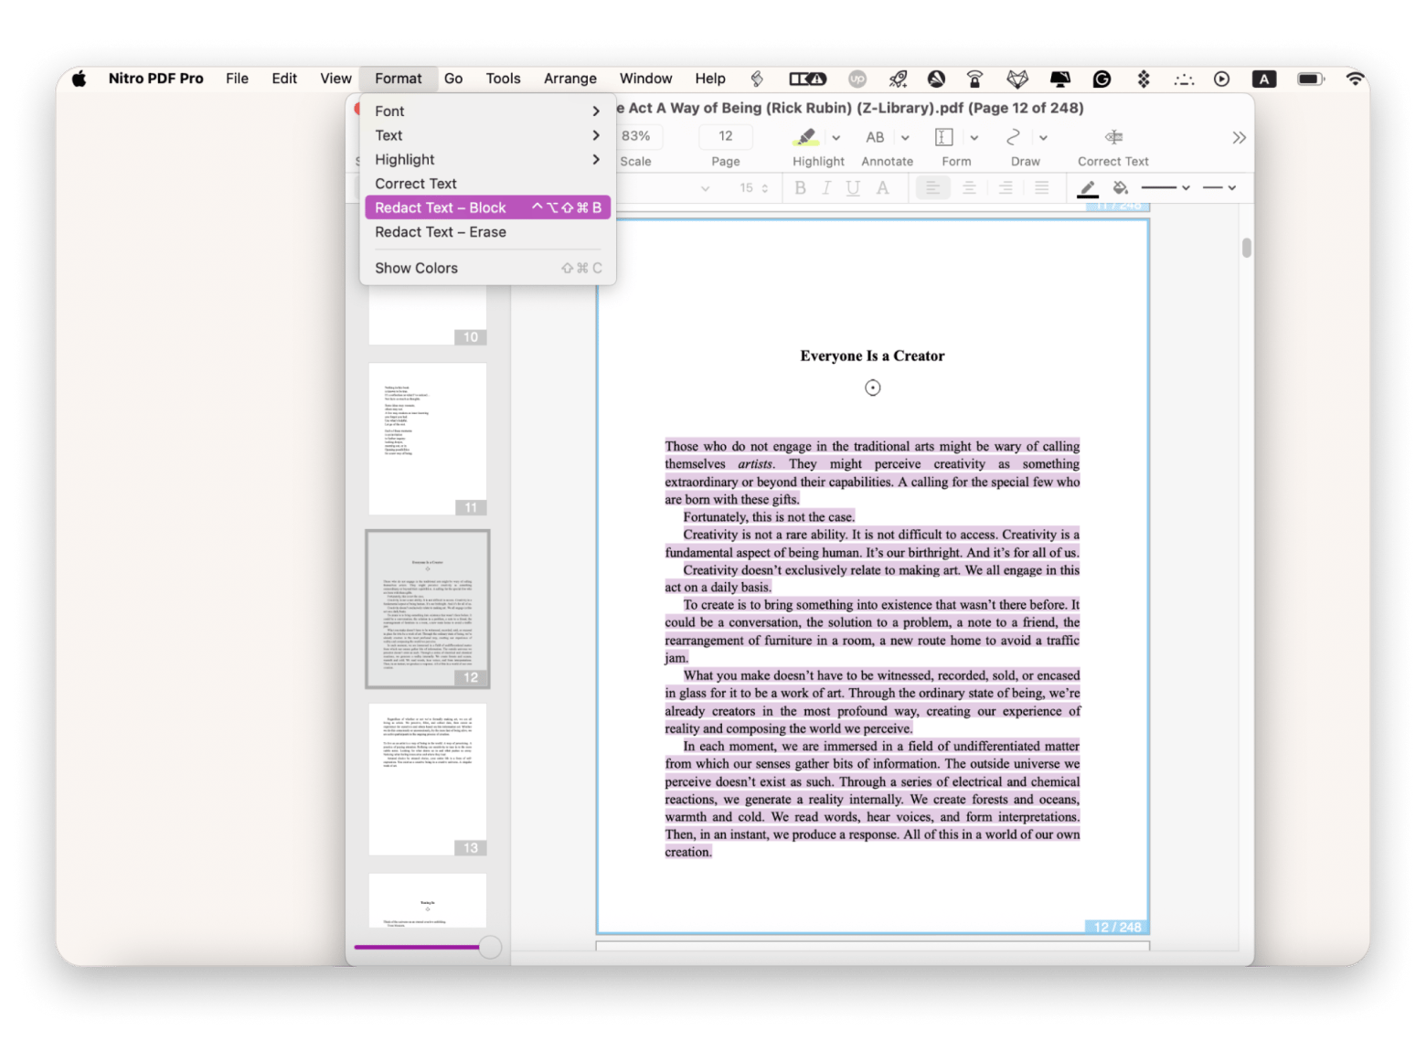Open the Correct Text tool
Image resolution: width=1426 pixels, height=1040 pixels.
tap(1112, 138)
